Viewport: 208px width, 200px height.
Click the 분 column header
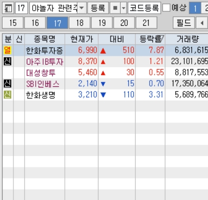pos(8,39)
